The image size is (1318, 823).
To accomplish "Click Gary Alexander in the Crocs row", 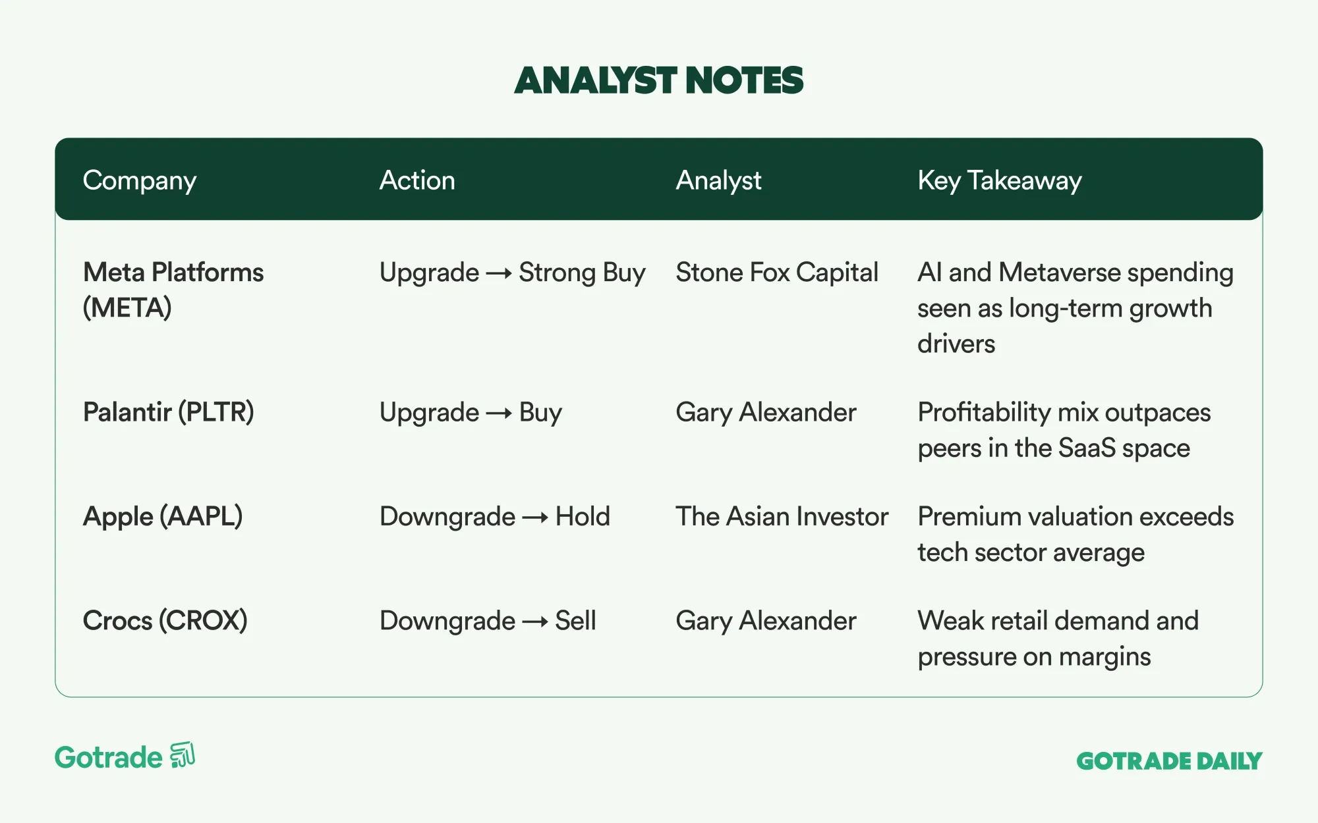I will pos(766,620).
